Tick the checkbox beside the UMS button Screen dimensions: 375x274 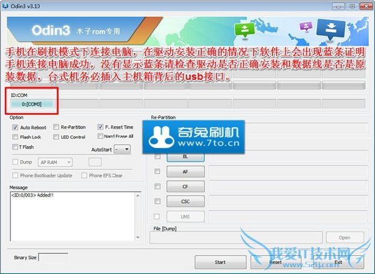click(x=157, y=217)
